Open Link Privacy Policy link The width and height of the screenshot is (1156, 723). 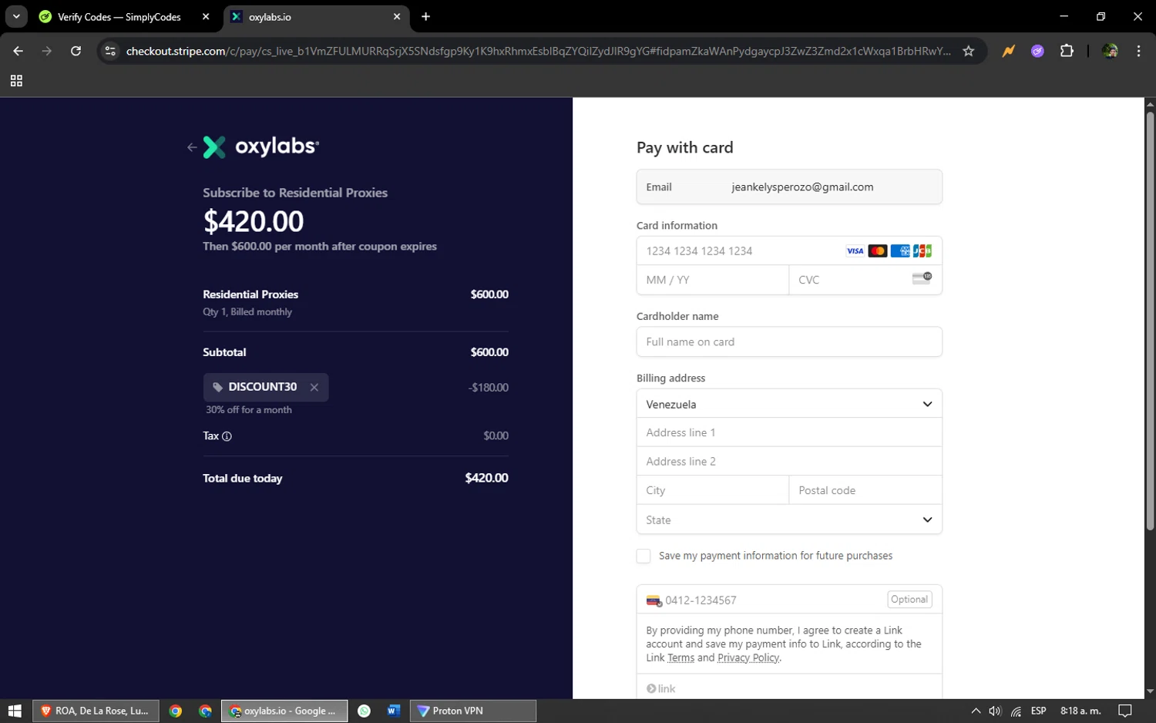pos(748,658)
